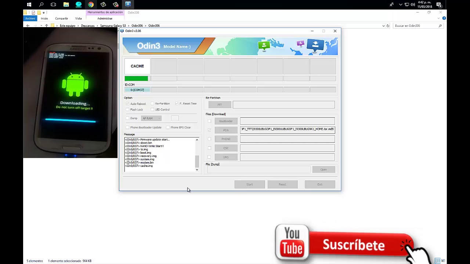Click the message log scroll-down arrow
The image size is (470, 264).
pos(197,169)
